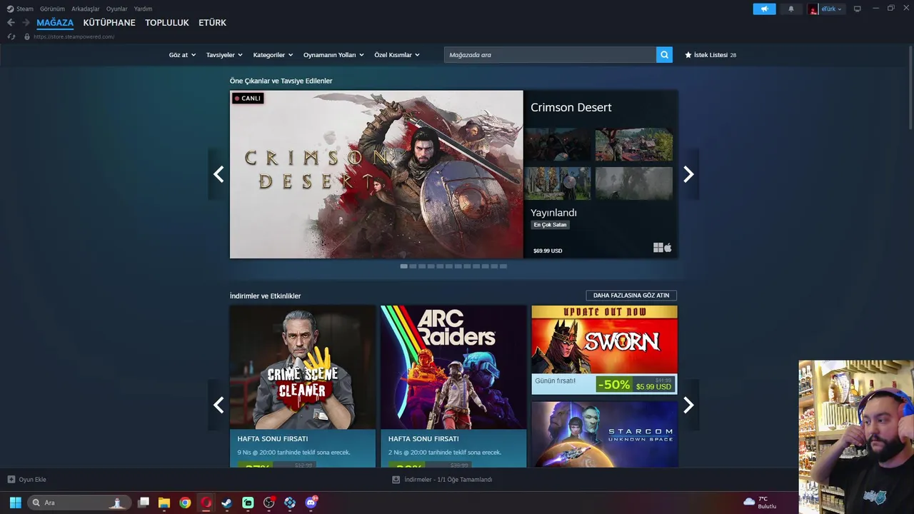Select the first carousel page indicator

pyautogui.click(x=404, y=266)
